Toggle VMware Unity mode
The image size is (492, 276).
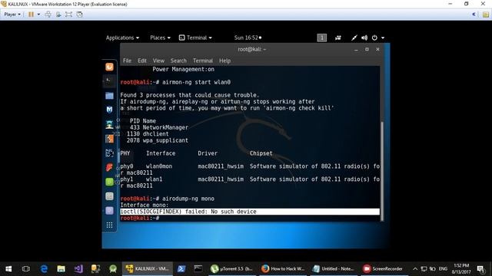pos(79,15)
